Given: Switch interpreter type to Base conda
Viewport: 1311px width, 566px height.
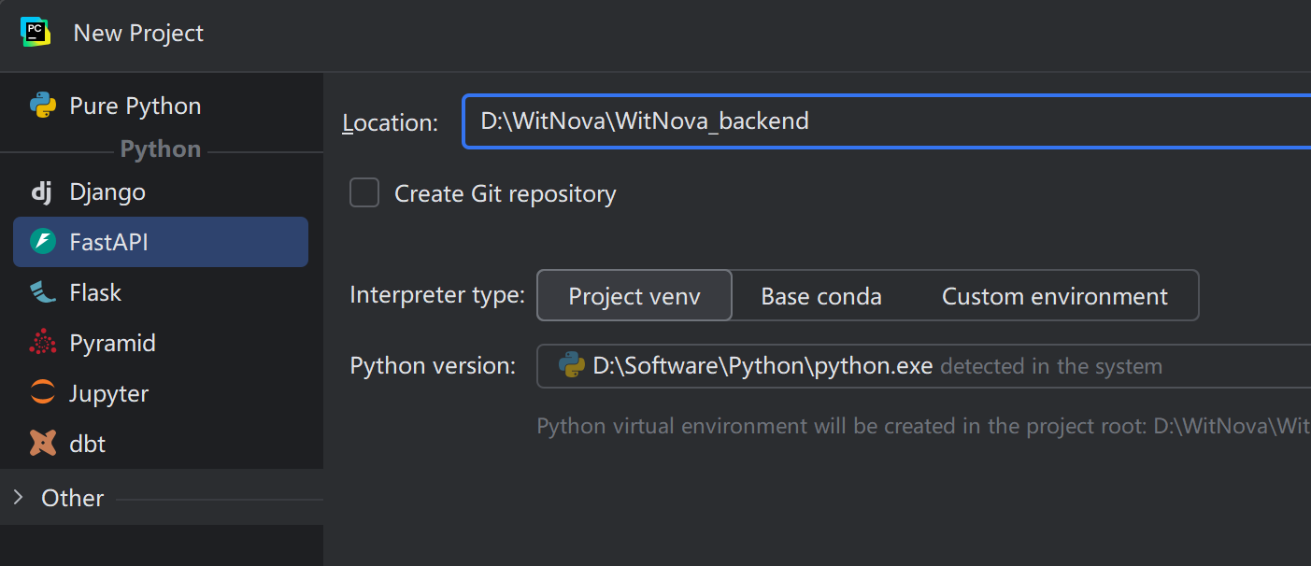Looking at the screenshot, I should coord(821,296).
